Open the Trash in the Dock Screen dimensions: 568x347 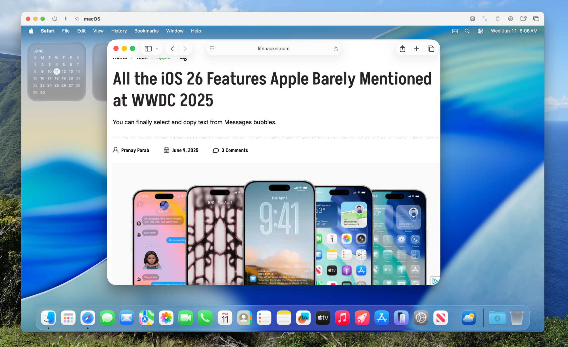(x=517, y=318)
